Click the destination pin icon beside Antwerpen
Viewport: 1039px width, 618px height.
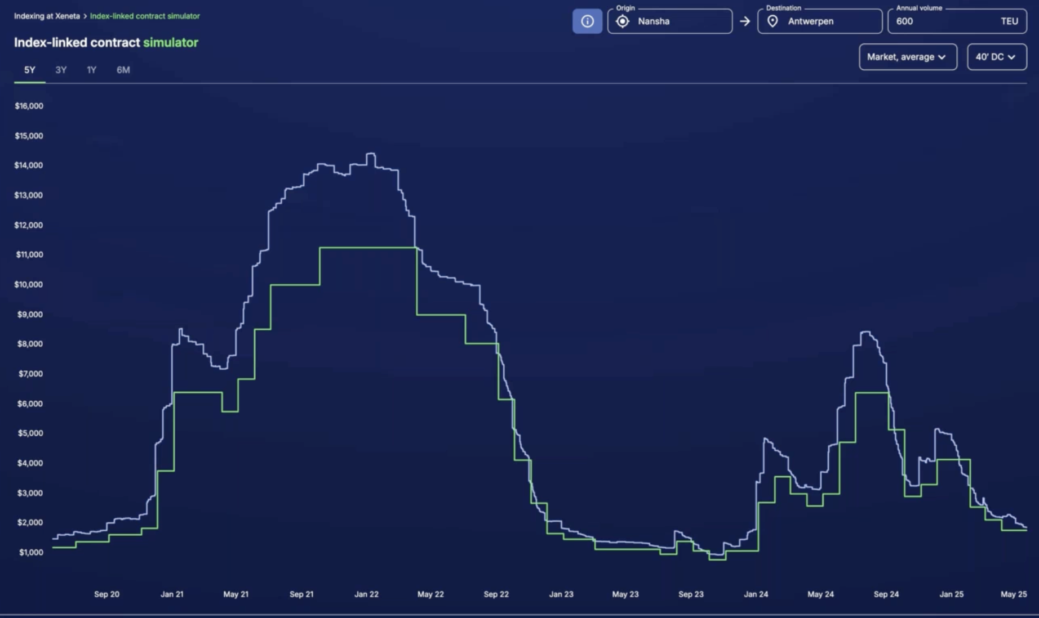pyautogui.click(x=772, y=21)
